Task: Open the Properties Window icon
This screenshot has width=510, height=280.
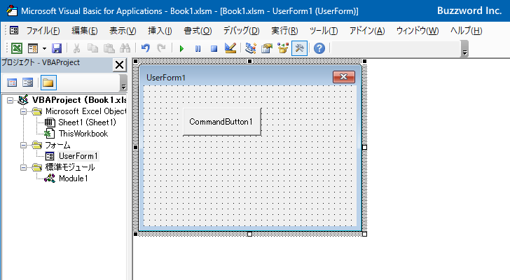Action: click(267, 48)
